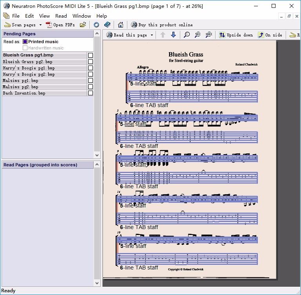Expand the Read this page dropdown arrow
This screenshot has height=295, width=301.
(x=152, y=35)
